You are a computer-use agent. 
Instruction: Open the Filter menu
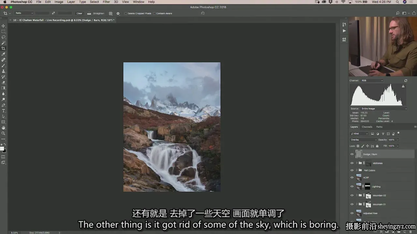[x=106, y=2]
